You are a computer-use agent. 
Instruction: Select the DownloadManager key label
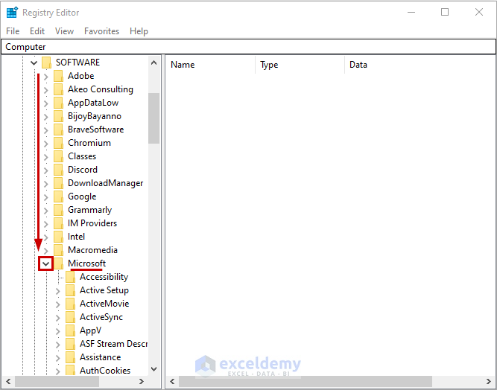coord(106,183)
